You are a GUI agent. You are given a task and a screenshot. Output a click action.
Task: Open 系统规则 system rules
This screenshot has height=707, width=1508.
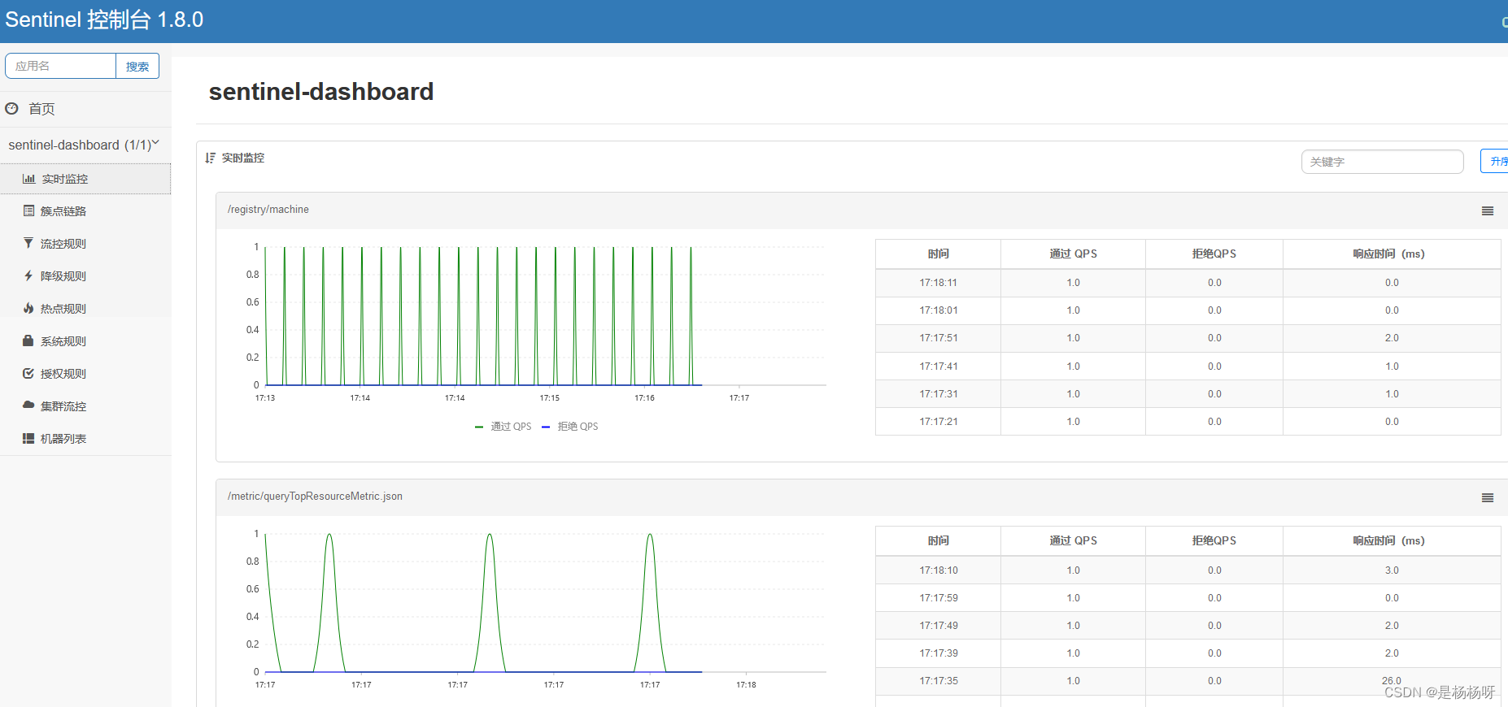(x=85, y=341)
